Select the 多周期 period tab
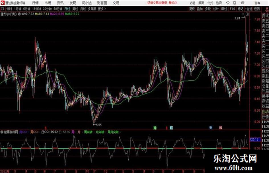The width and height of the screenshot is (269, 173). coord(92,9)
